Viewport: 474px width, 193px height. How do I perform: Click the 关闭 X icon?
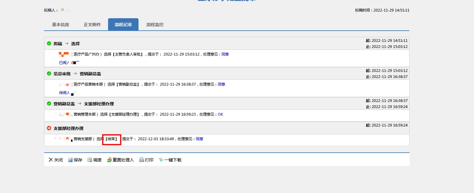point(51,160)
